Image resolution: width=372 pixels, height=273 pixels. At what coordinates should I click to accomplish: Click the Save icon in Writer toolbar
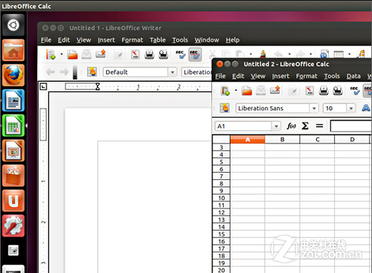(x=86, y=54)
